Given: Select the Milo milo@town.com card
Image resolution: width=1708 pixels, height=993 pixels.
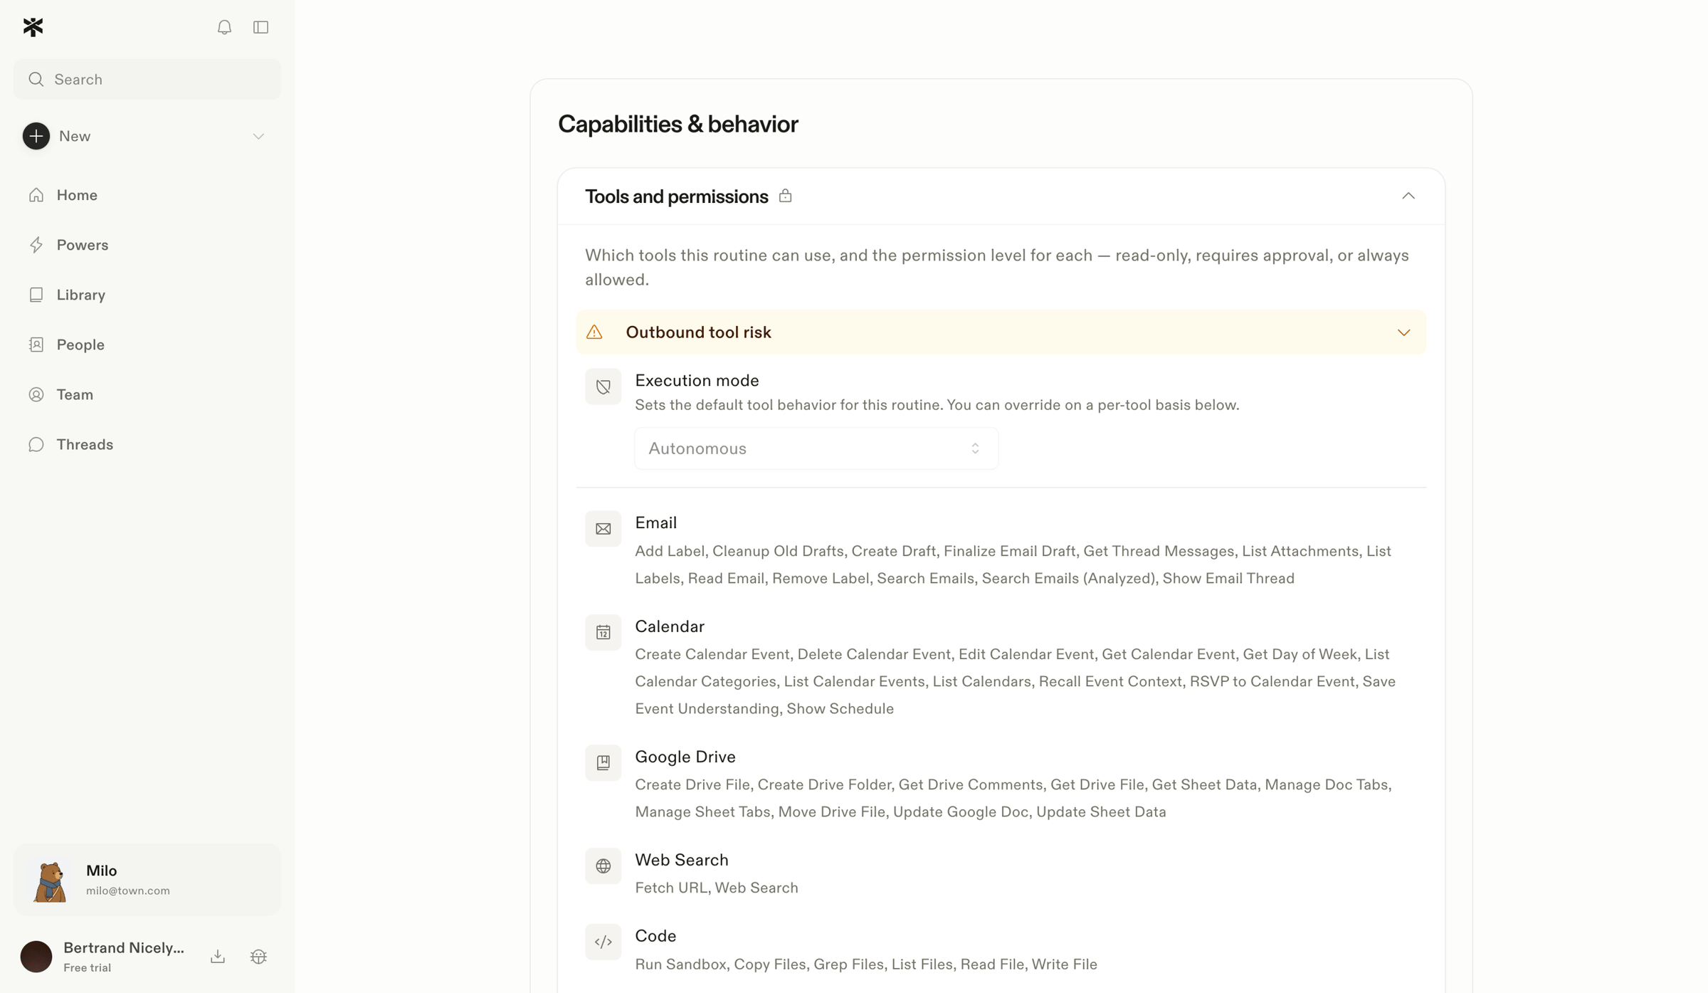Looking at the screenshot, I should 147,880.
